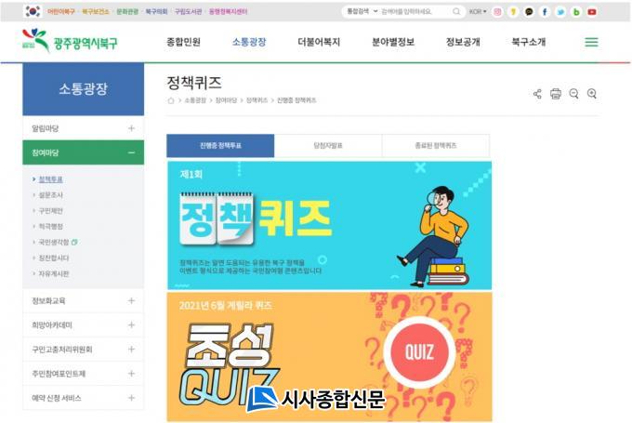Screen dimensions: 632x423
Task: Open the 통합검색 search category dropdown
Action: tap(362, 11)
